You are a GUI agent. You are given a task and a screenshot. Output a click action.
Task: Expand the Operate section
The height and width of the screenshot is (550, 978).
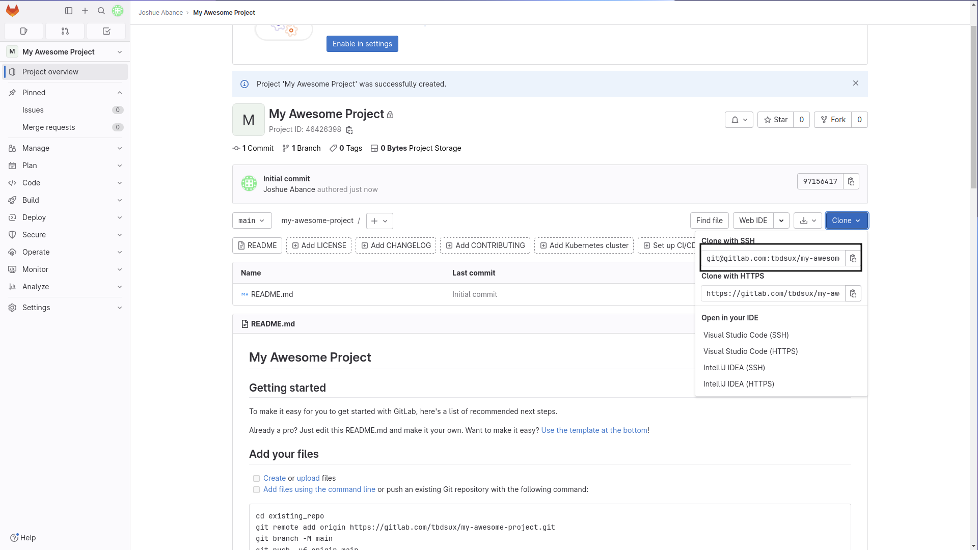pyautogui.click(x=65, y=252)
